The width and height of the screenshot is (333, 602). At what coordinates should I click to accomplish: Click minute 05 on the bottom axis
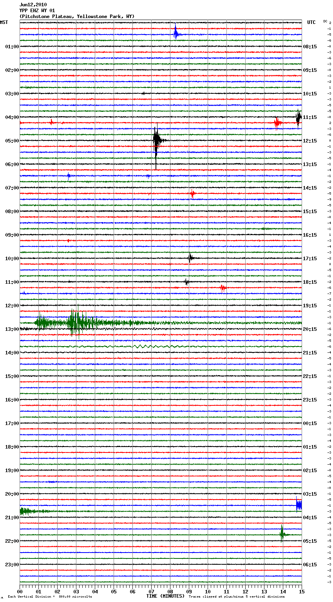pos(114,591)
